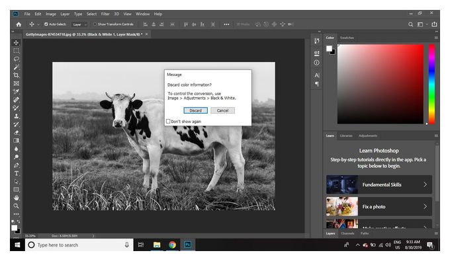Select the Hand tool
The image size is (450, 261).
[x=17, y=198]
